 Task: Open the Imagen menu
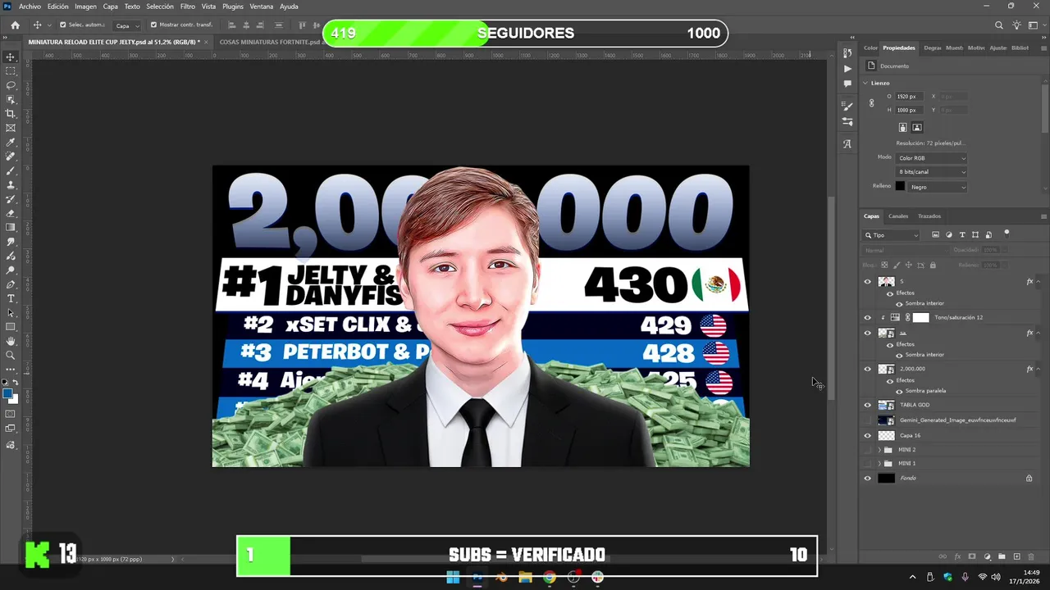(85, 7)
